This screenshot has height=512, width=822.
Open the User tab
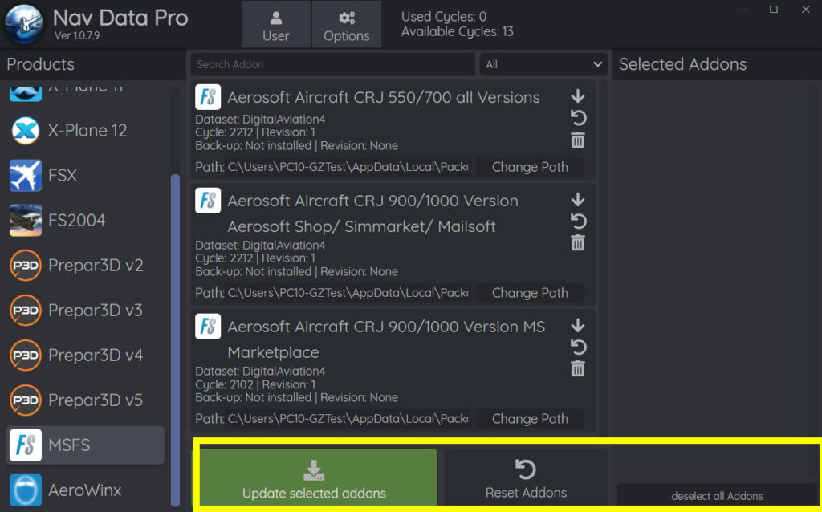(x=276, y=25)
